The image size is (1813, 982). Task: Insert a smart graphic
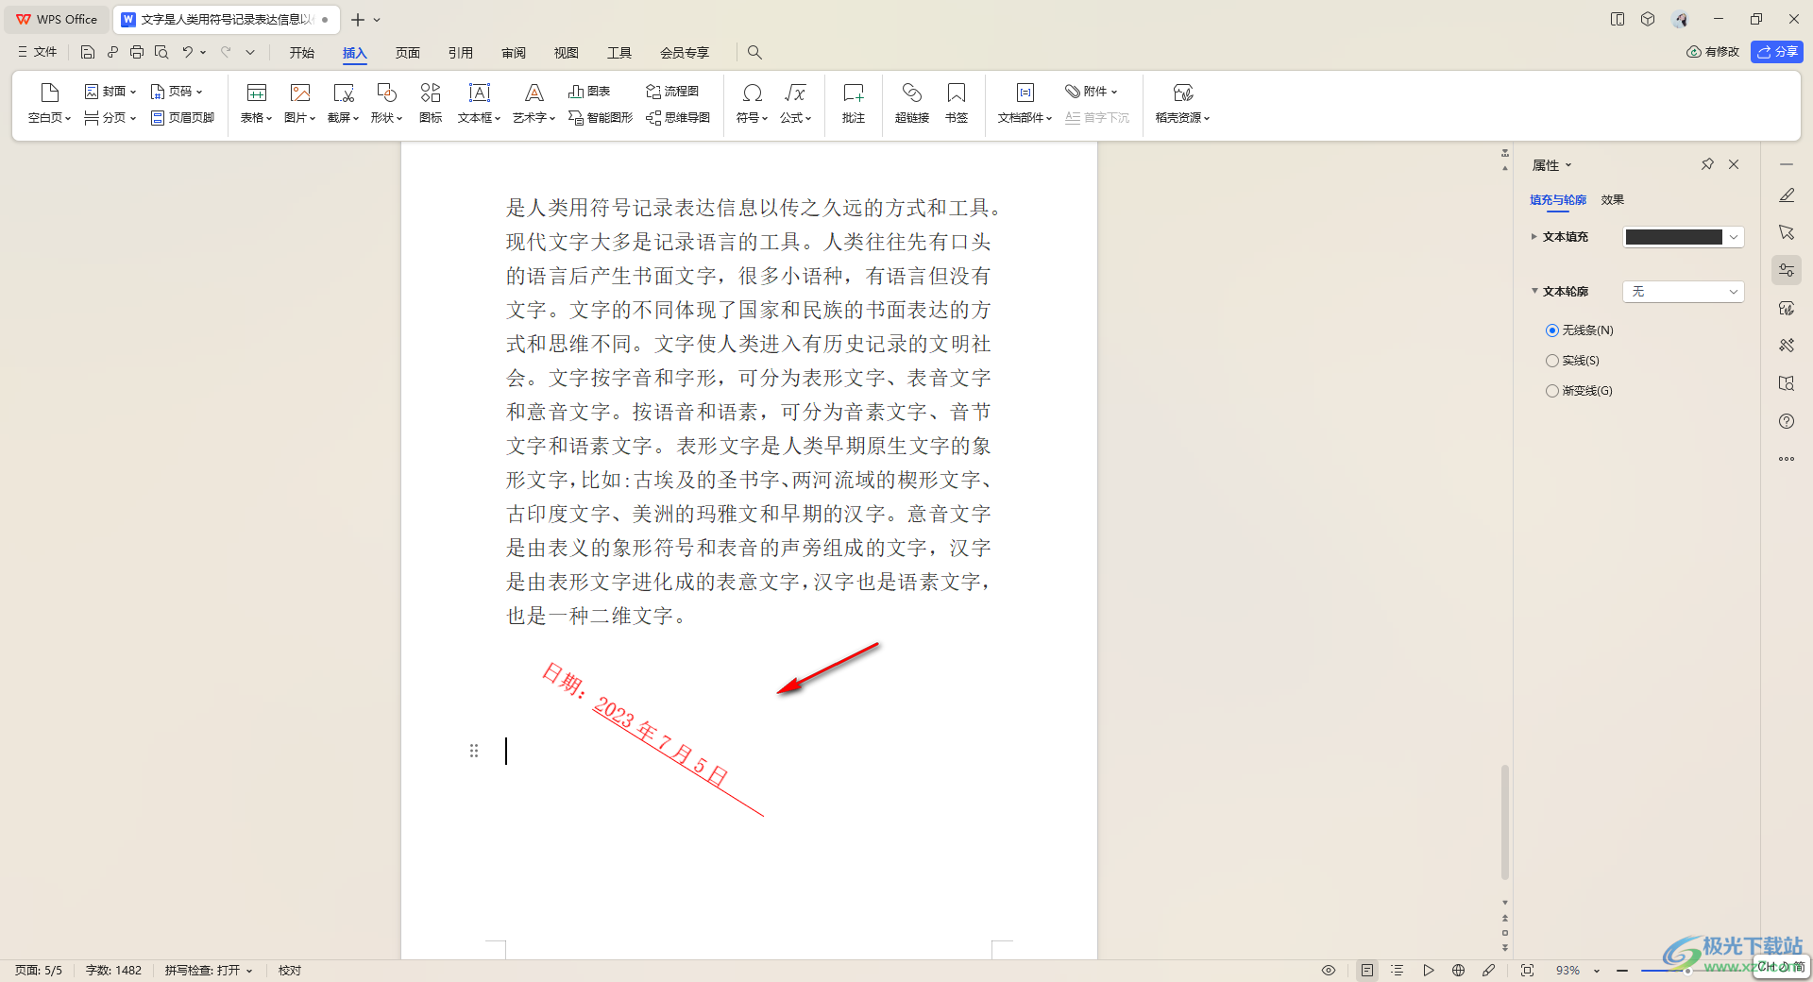[x=601, y=118]
